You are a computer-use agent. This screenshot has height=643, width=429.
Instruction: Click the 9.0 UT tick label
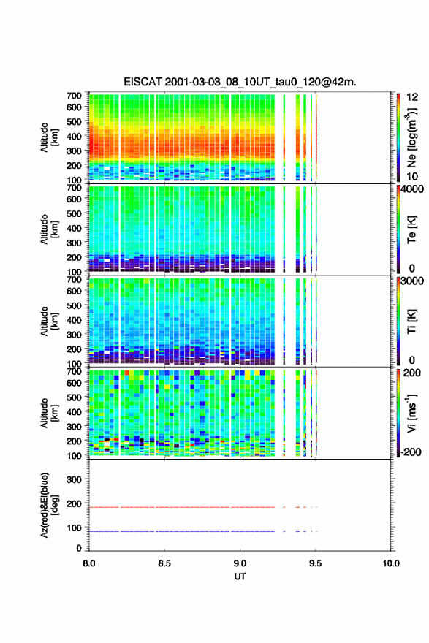pyautogui.click(x=240, y=563)
